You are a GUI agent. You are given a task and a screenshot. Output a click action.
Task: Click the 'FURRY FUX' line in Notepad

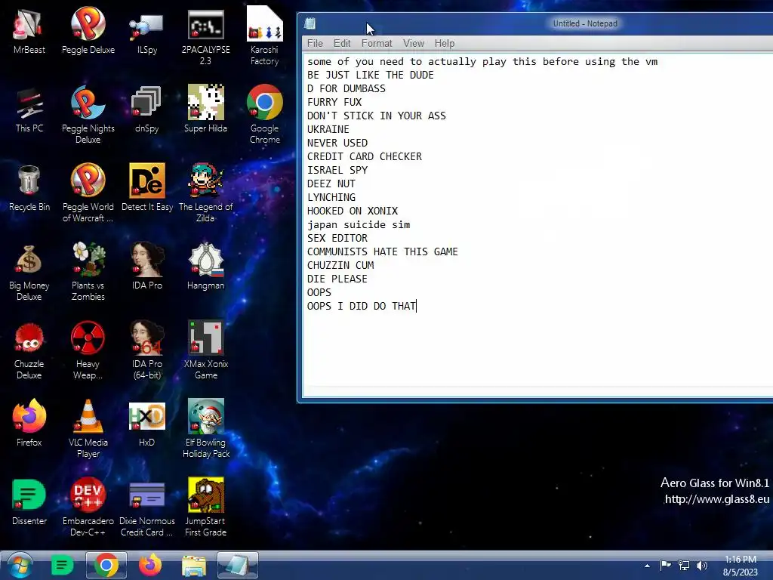334,102
